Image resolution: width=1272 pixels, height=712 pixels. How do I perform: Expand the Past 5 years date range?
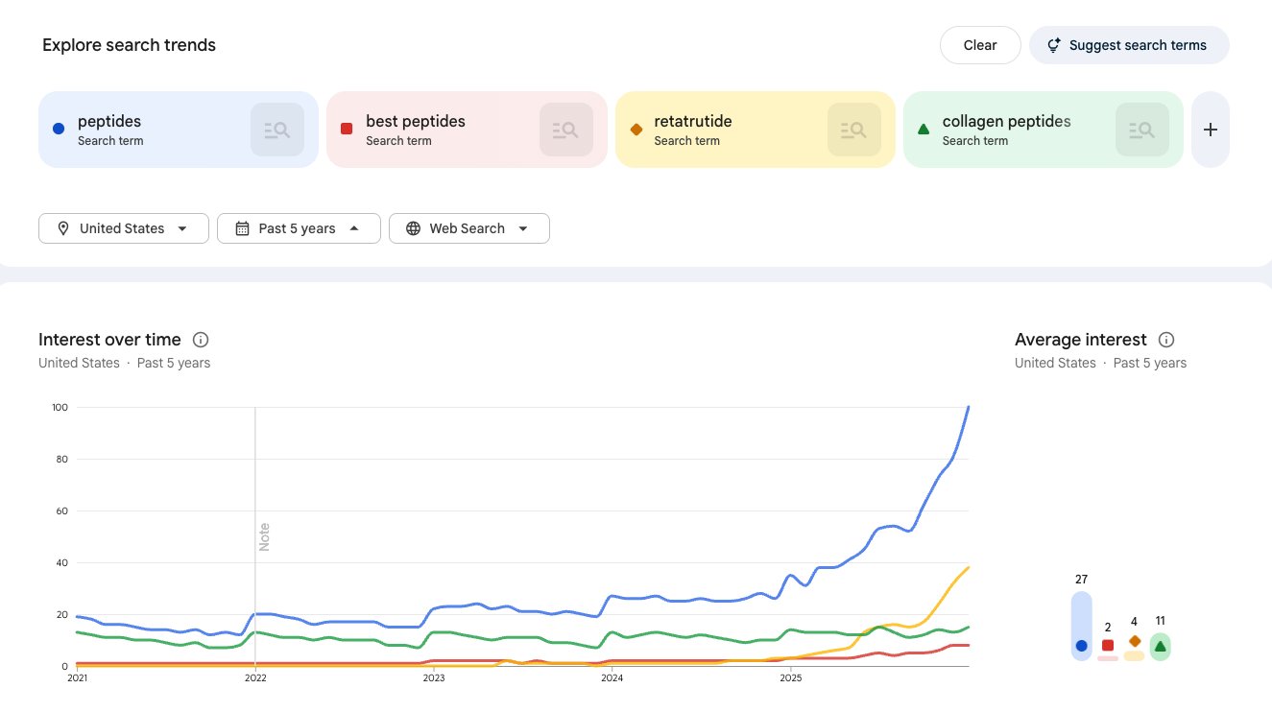tap(299, 228)
